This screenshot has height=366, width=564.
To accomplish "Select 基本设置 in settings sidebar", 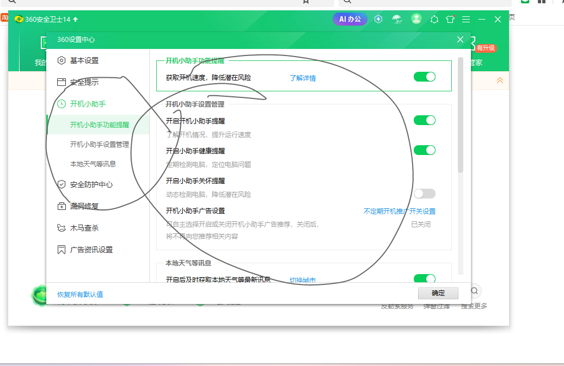I will 84,60.
